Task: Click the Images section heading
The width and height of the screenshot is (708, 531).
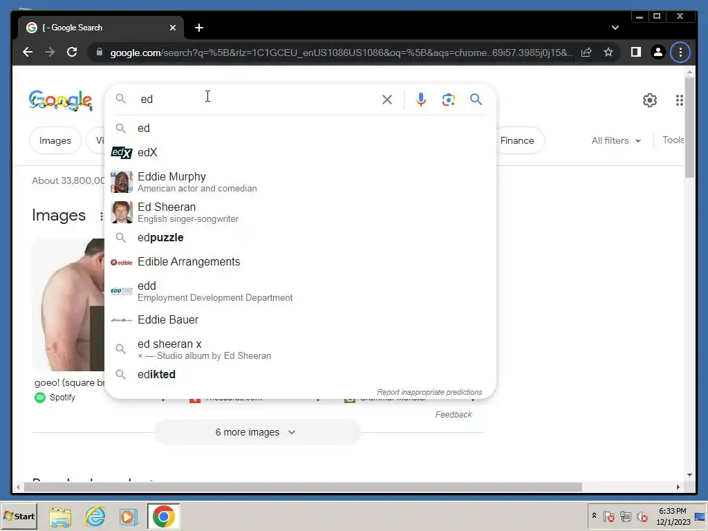Action: tap(59, 216)
